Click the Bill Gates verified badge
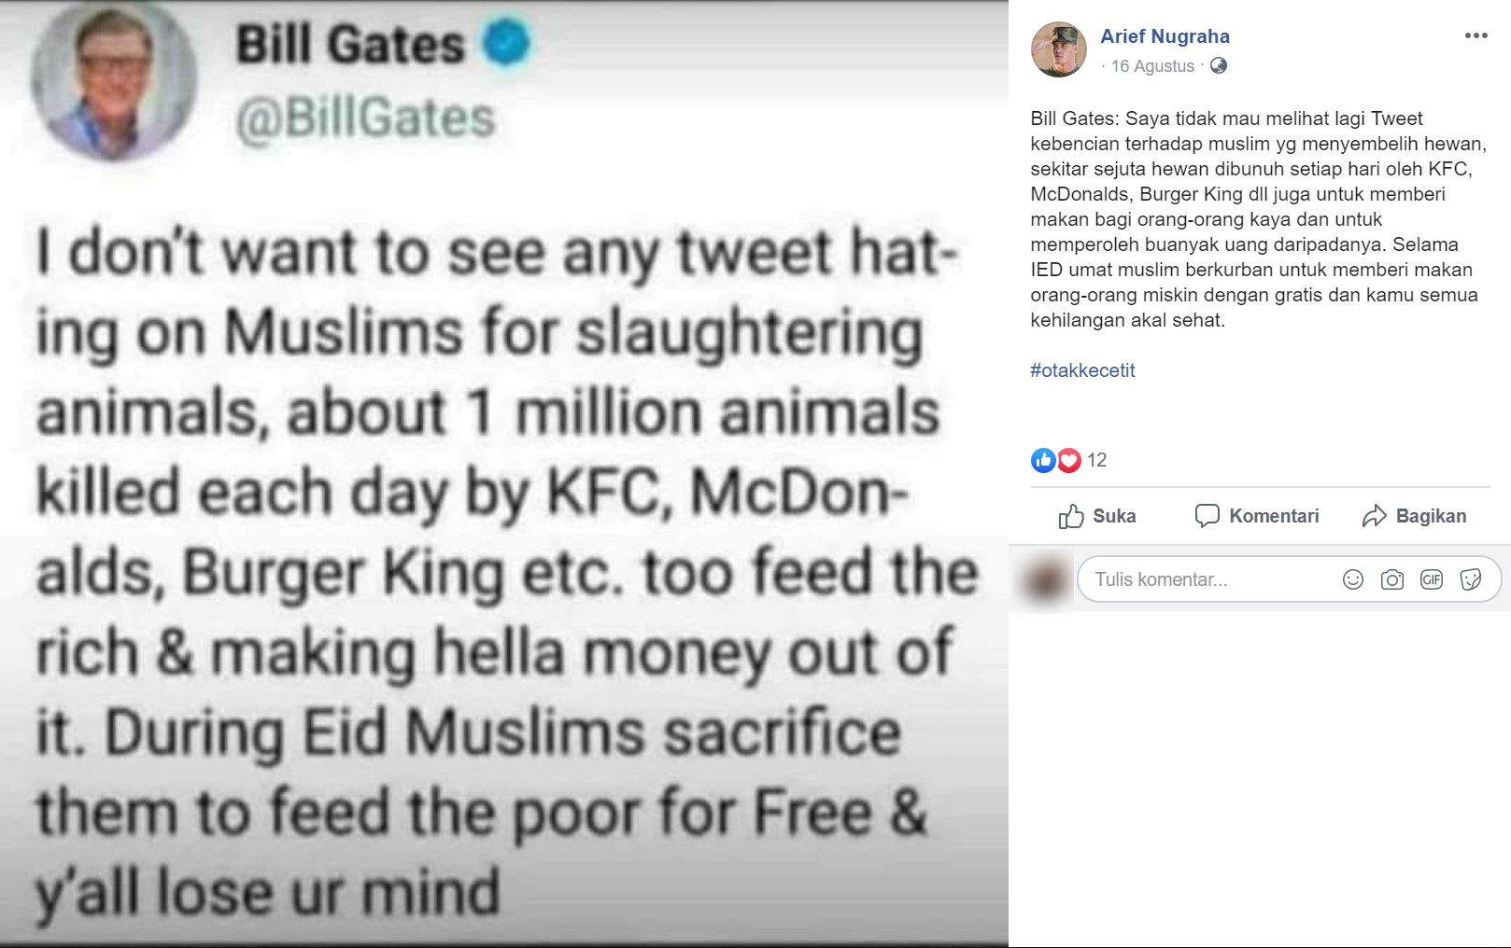 (x=506, y=43)
